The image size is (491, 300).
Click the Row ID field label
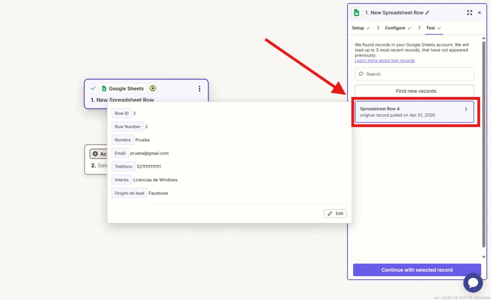[x=122, y=113]
